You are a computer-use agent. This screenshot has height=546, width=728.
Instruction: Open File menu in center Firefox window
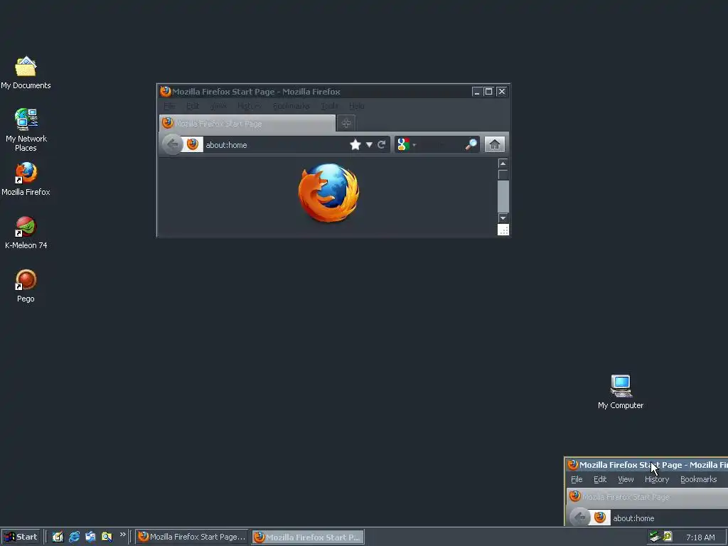coord(169,107)
